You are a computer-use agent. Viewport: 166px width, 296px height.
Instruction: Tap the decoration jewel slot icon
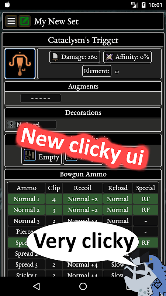[x=11, y=125]
